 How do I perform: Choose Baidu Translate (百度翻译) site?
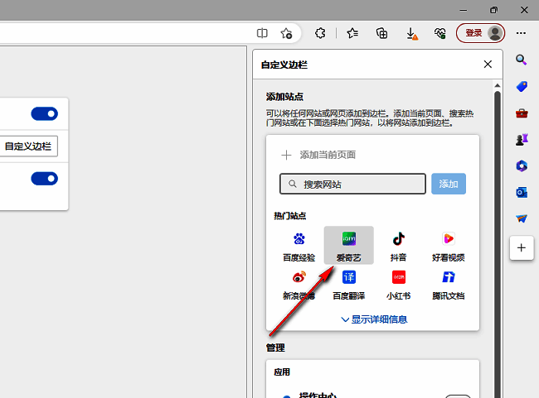pos(348,283)
